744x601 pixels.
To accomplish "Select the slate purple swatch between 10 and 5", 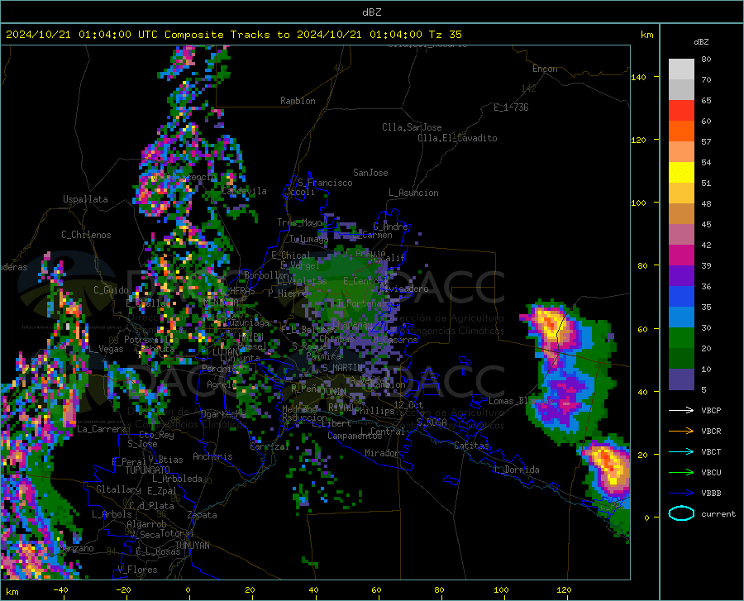I will tap(681, 379).
